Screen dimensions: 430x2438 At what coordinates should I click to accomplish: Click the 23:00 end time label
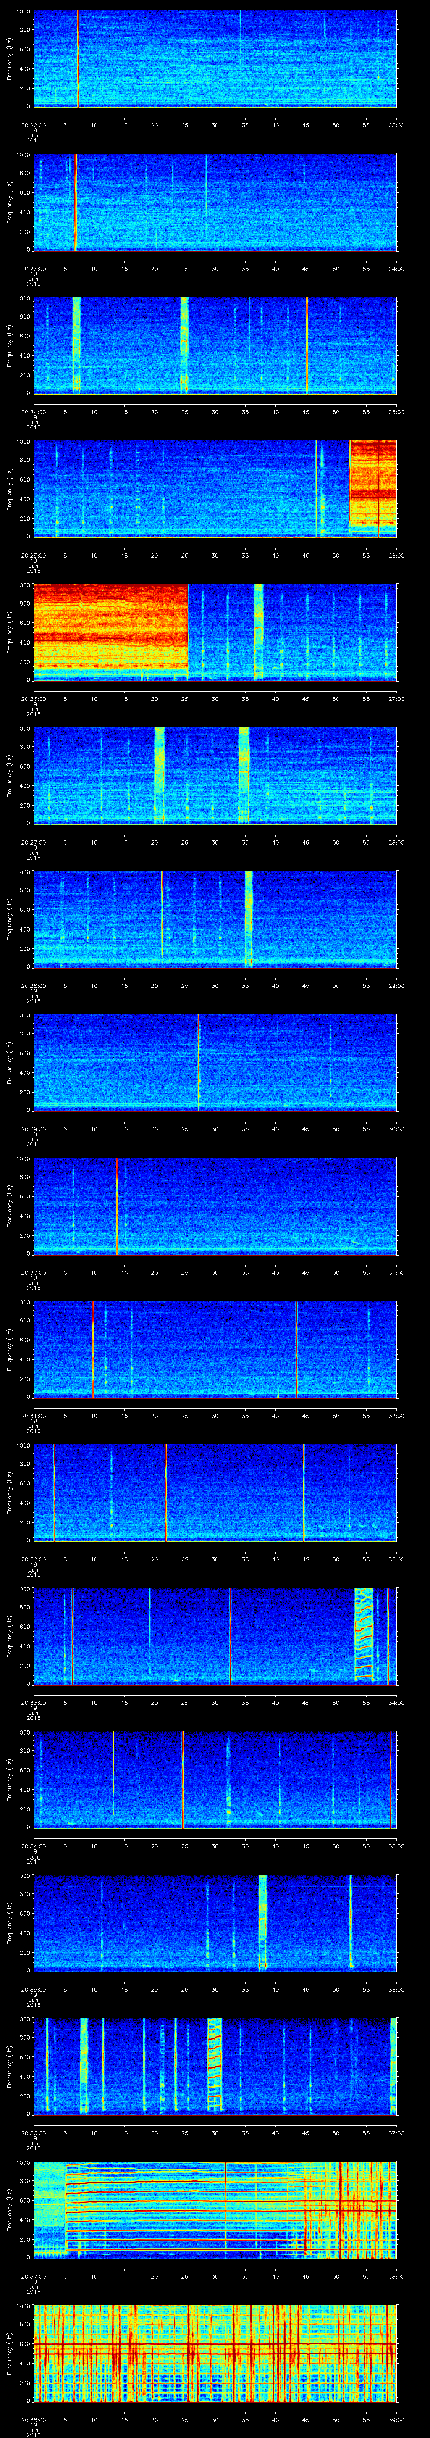[396, 124]
